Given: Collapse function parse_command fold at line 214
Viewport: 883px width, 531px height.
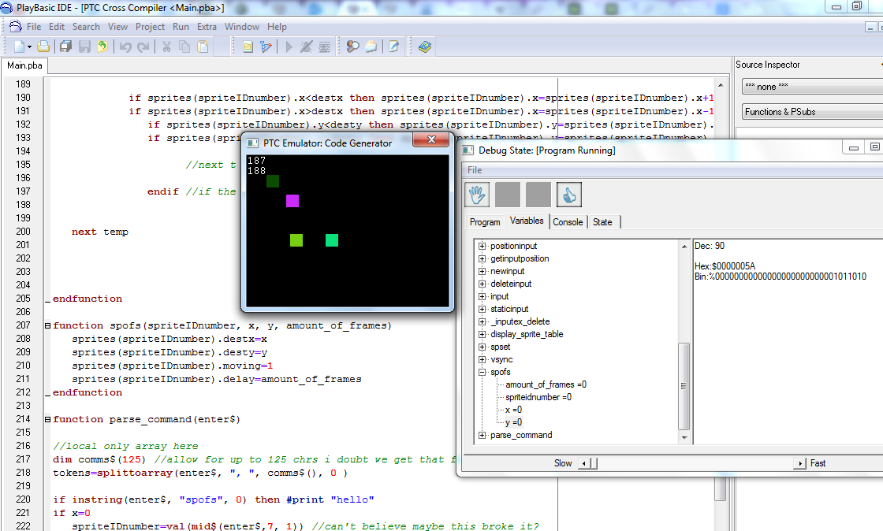Looking at the screenshot, I should [x=48, y=420].
